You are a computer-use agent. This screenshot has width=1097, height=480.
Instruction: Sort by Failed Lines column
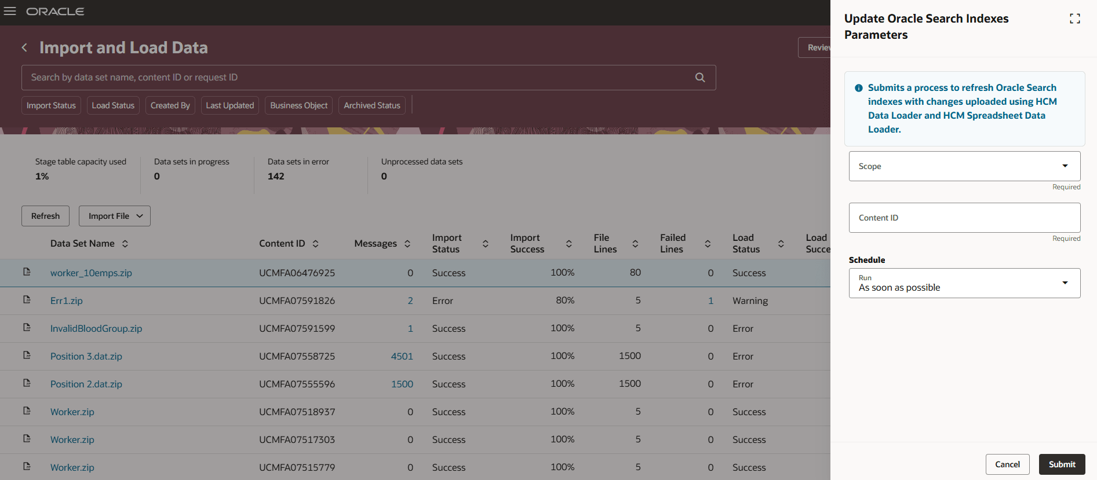[708, 244]
